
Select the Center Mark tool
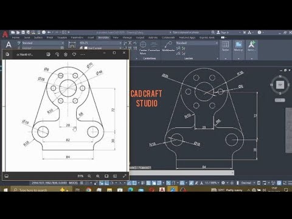point(143,47)
